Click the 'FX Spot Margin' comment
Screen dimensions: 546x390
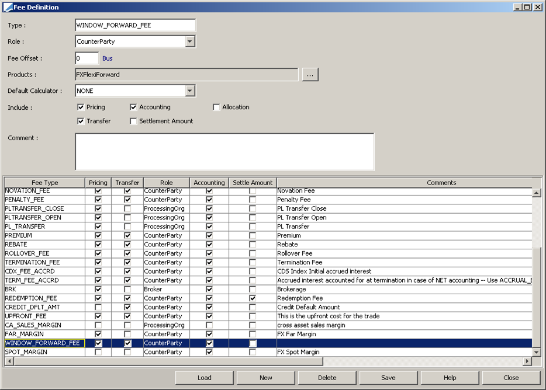[298, 352]
